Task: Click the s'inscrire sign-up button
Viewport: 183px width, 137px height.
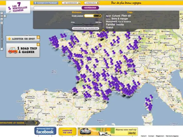Action: click(x=92, y=3)
